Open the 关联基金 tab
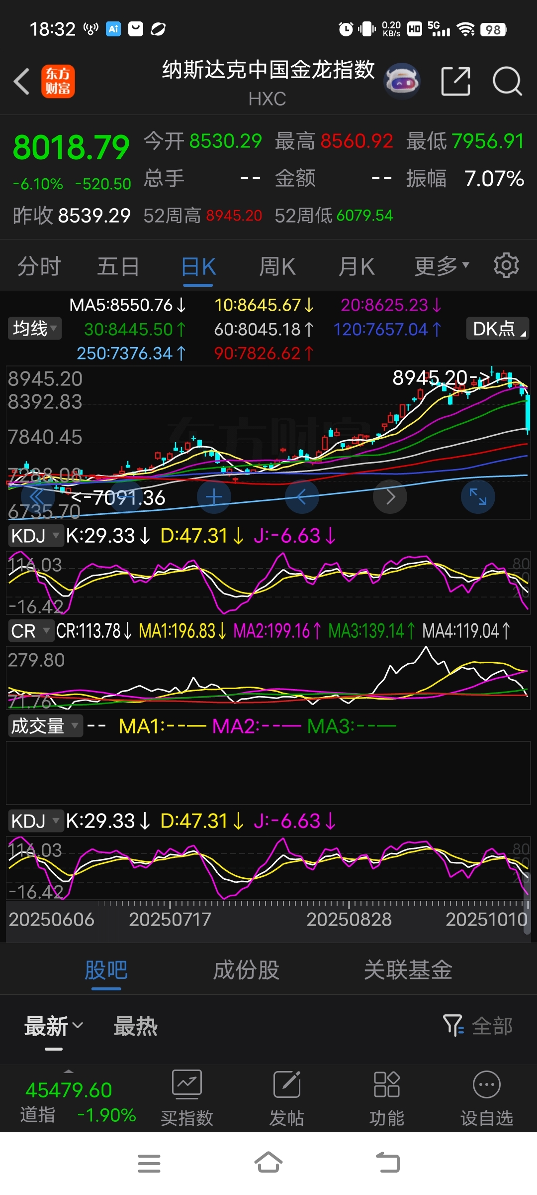Screen dimensions: 537x1195 [x=408, y=970]
